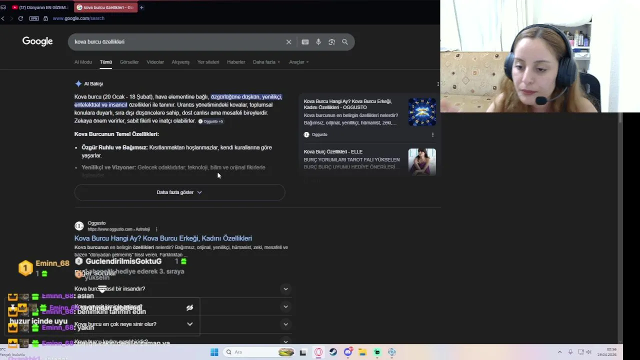Select the Tümü results tab

[105, 62]
